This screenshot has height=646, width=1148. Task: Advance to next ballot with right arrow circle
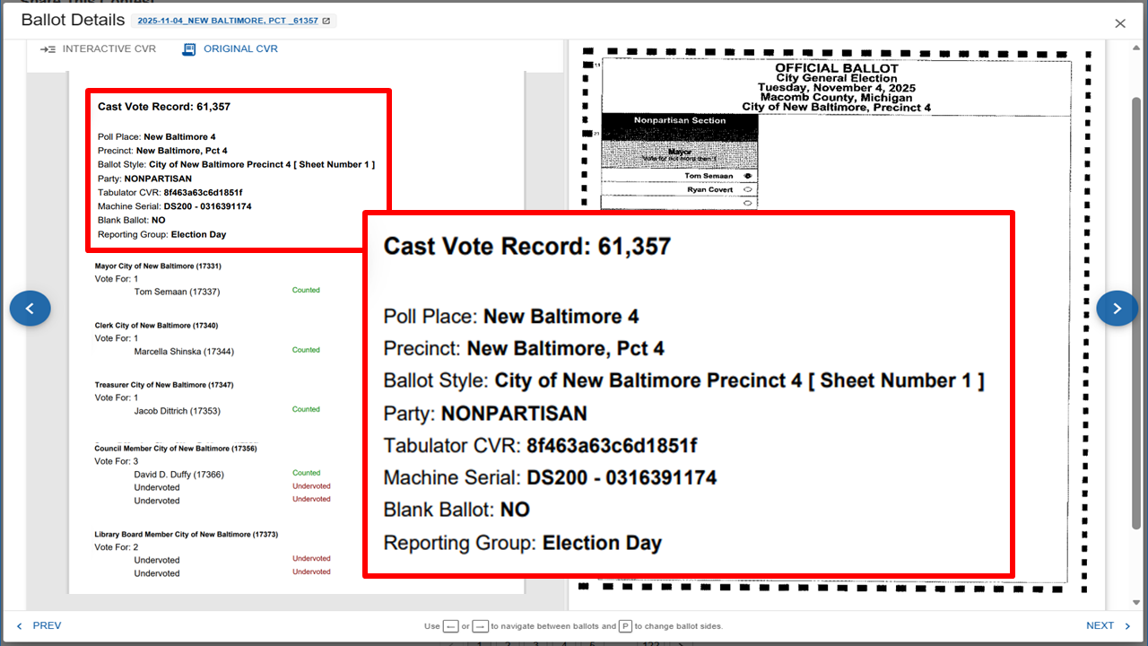tap(1117, 309)
